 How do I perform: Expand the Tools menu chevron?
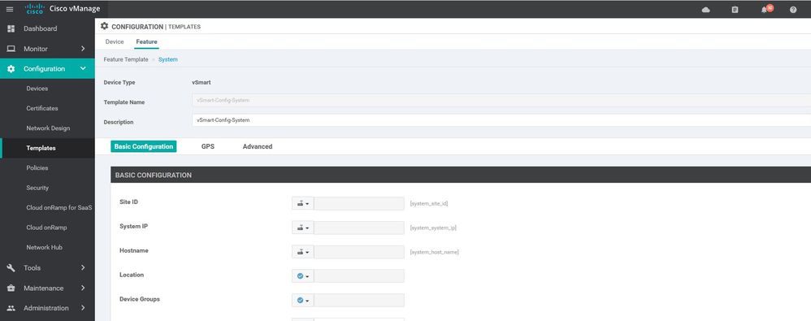coord(83,267)
